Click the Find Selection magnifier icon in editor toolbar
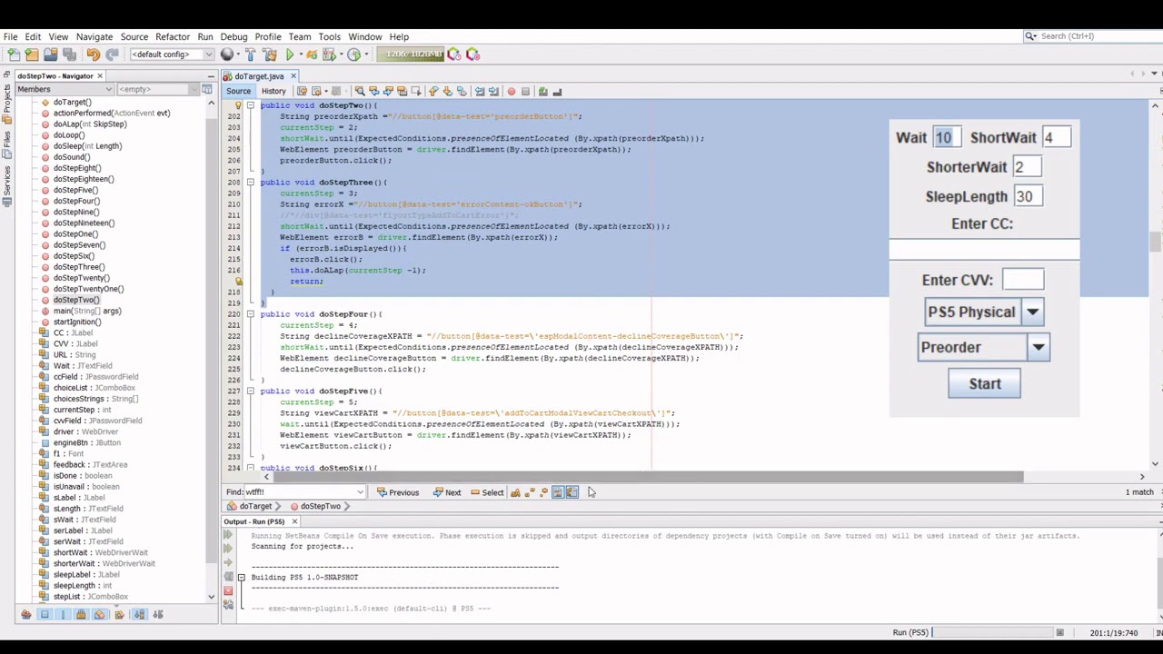 click(x=360, y=92)
